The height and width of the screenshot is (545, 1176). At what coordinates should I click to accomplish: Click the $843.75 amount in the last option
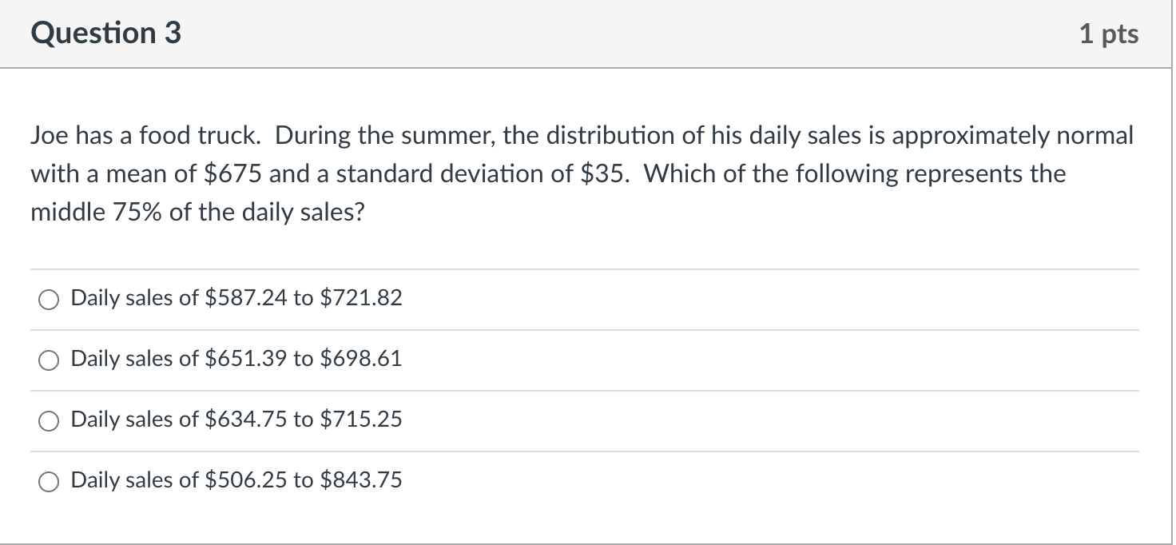point(360,480)
